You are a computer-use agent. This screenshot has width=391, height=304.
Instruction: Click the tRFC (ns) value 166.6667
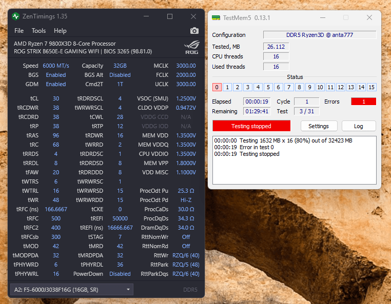56,209
